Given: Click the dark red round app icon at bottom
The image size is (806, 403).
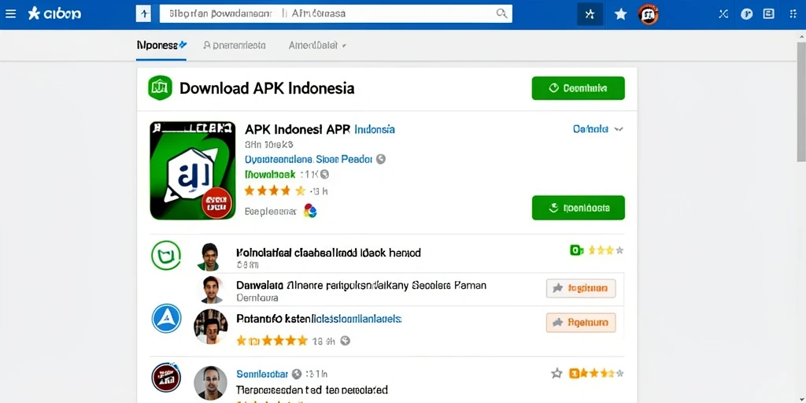Looking at the screenshot, I should (x=166, y=377).
